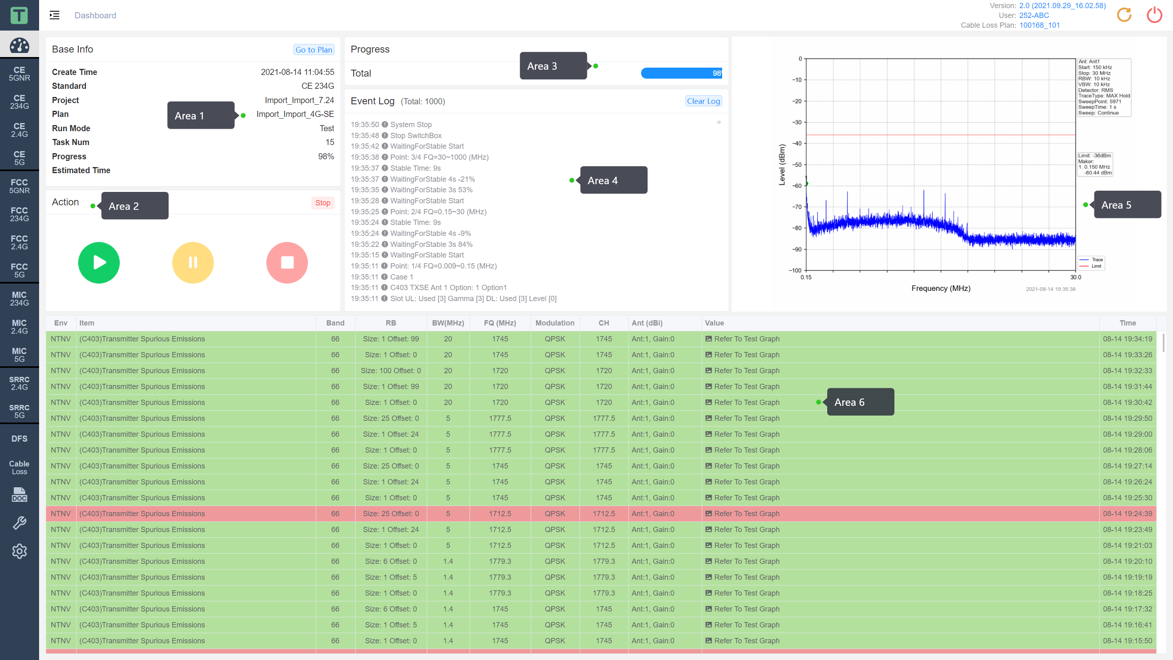Click the SRRC 5G sidebar icon
Image resolution: width=1173 pixels, height=660 pixels.
pos(19,411)
